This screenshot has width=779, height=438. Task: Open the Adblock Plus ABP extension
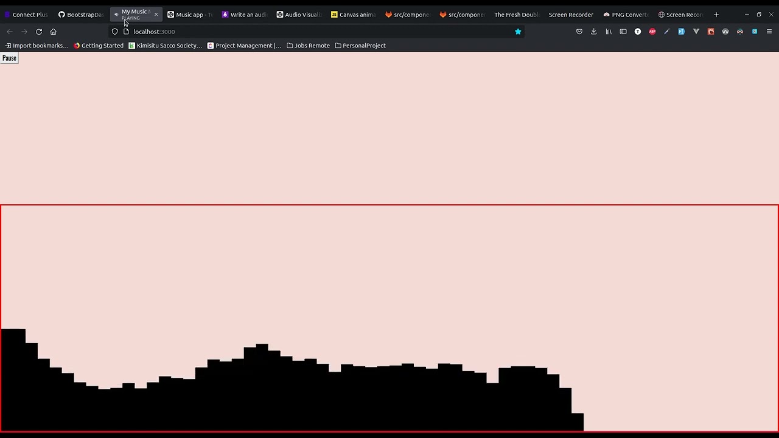pyautogui.click(x=652, y=32)
